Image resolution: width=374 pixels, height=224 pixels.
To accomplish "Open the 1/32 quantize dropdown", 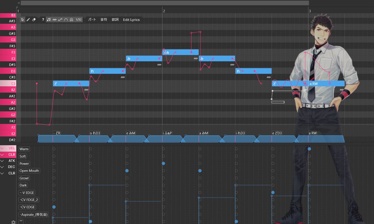I will point(79,20).
